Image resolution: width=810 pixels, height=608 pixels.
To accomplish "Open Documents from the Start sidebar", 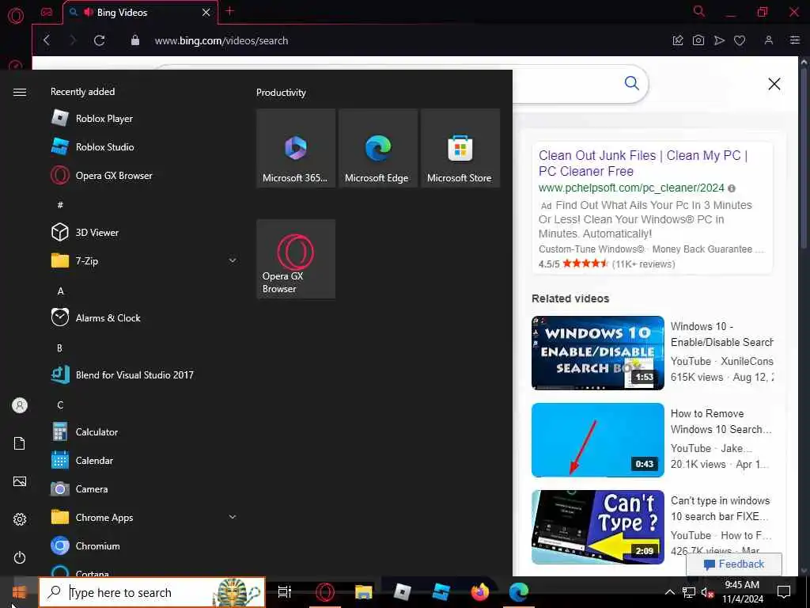I will 20,443.
